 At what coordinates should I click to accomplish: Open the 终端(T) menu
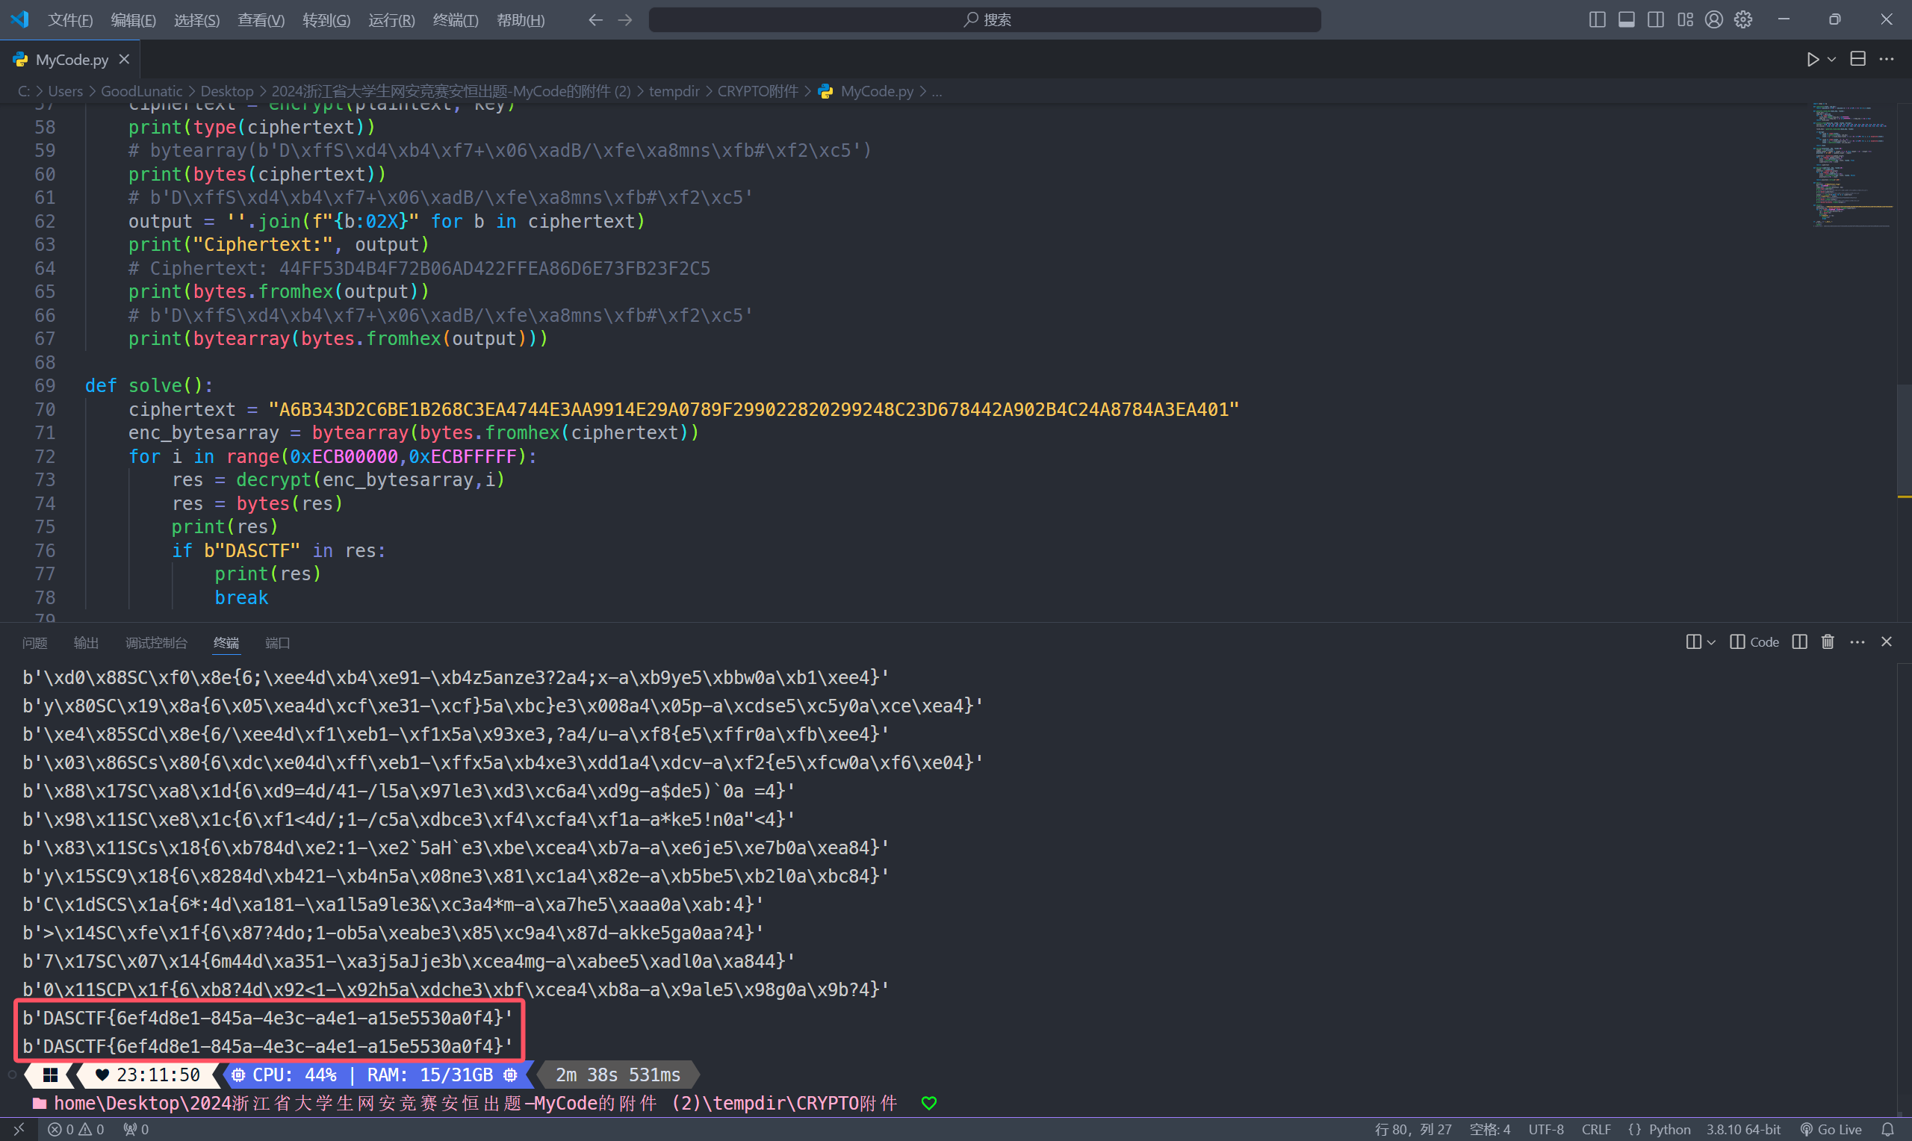click(455, 20)
